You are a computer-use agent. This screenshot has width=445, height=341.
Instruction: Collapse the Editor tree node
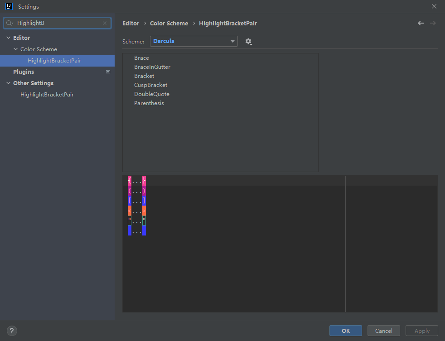tap(8, 38)
